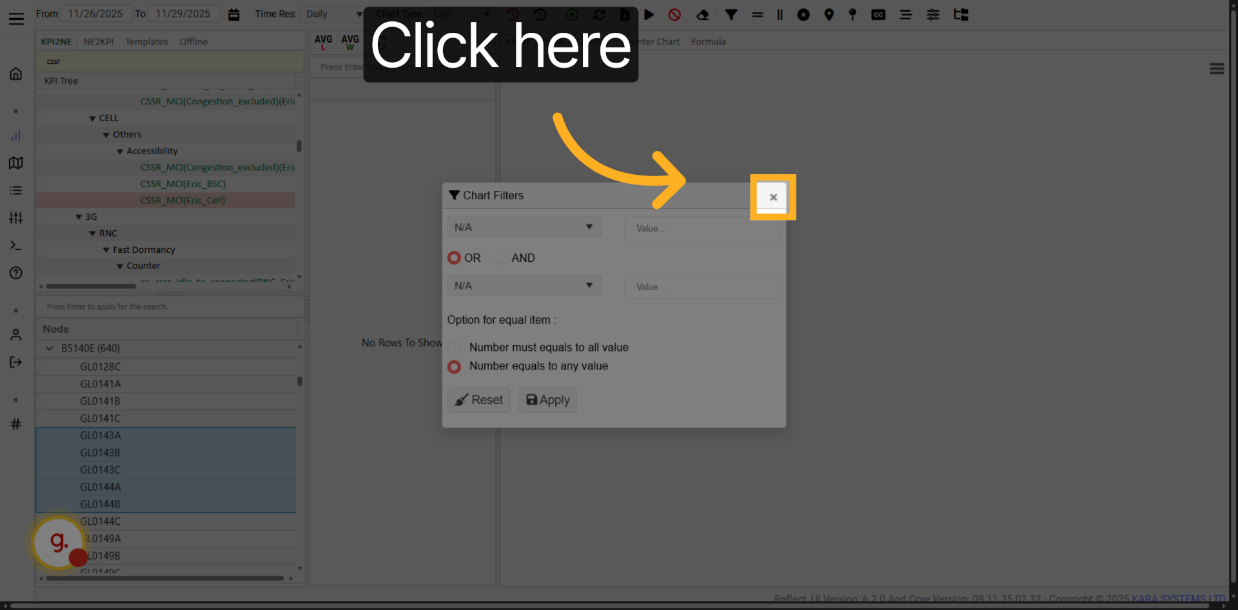Click the circled X toolbar icon
This screenshot has width=1238, height=610.
point(803,14)
